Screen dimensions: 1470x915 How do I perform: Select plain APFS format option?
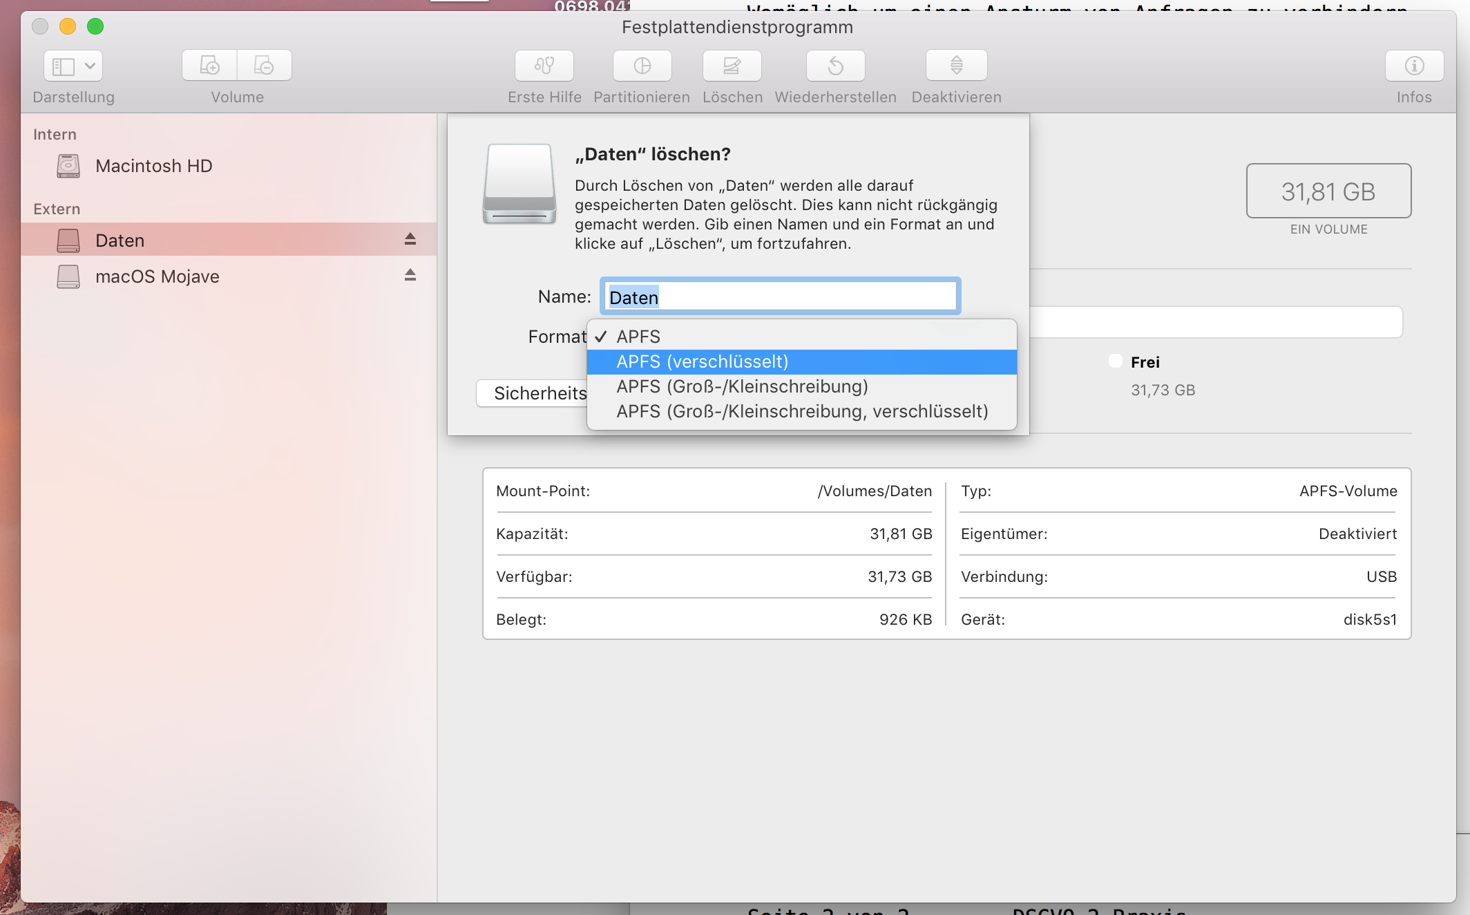tap(638, 337)
